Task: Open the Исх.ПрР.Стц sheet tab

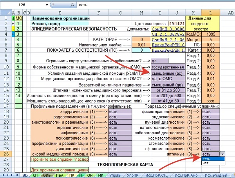Action: [x=156, y=175]
